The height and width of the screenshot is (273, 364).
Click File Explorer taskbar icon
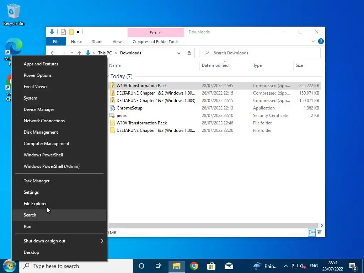[176, 266]
